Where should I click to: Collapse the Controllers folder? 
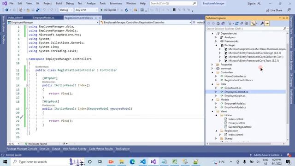(x=212, y=72)
